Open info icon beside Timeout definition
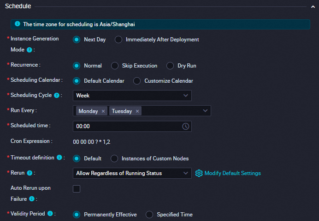 click(x=59, y=157)
